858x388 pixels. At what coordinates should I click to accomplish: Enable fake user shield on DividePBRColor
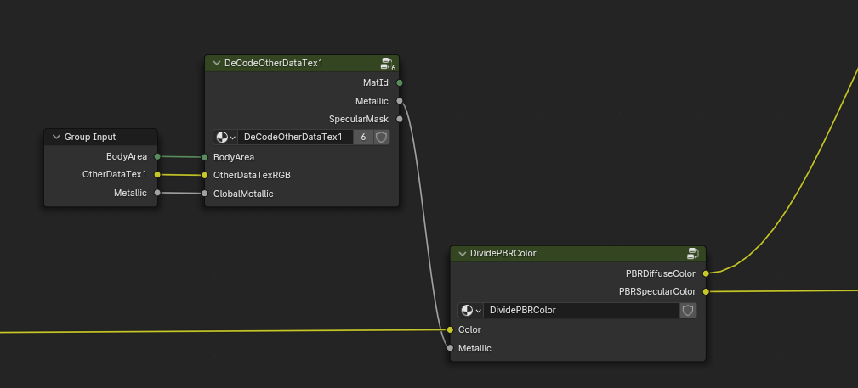tap(689, 311)
